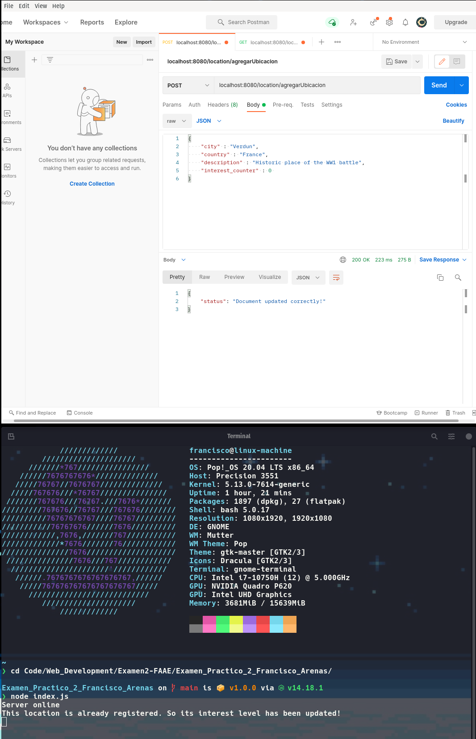Show the Visualize response view
Screen dimensions: 476x739
270,277
